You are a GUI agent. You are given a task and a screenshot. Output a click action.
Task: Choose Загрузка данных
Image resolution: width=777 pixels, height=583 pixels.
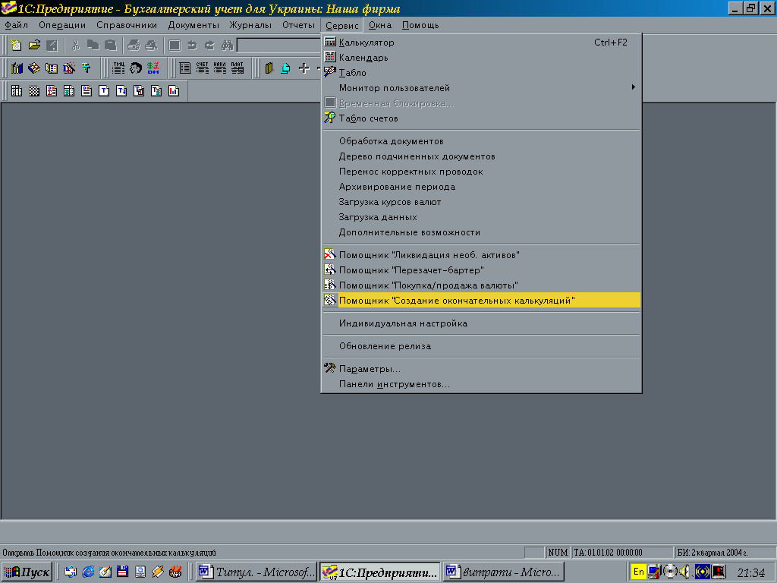pos(481,217)
